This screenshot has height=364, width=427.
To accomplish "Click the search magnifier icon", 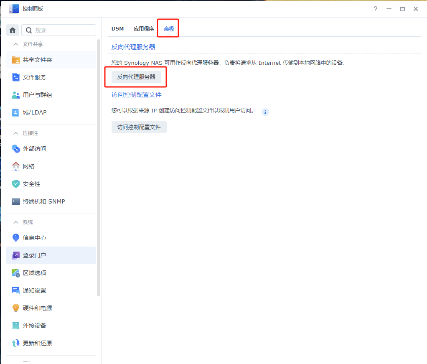I will (29, 30).
